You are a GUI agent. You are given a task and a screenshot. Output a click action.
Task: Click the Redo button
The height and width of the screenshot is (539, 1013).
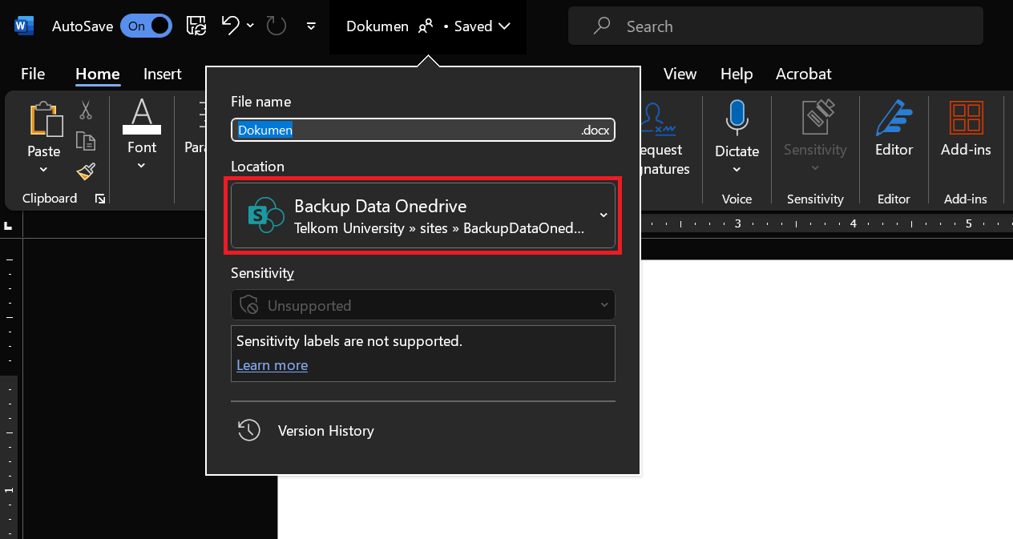click(276, 26)
